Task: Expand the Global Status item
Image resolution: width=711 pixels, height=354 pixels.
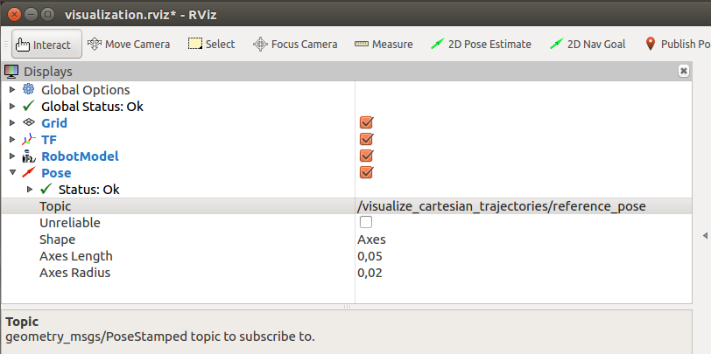Action: [12, 107]
